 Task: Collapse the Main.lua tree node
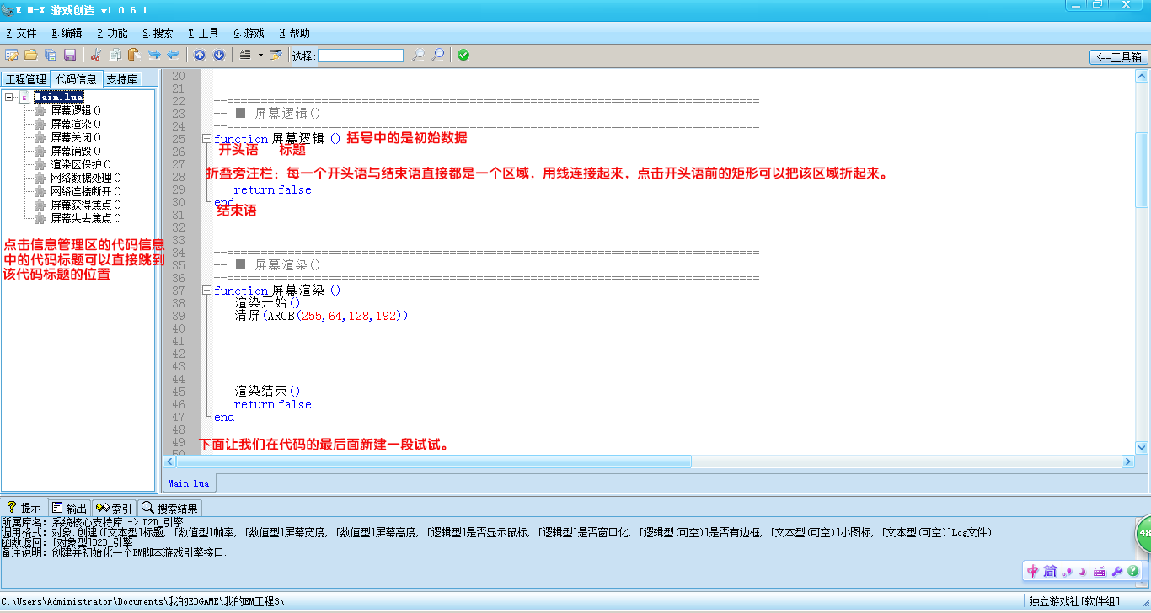pyautogui.click(x=8, y=97)
